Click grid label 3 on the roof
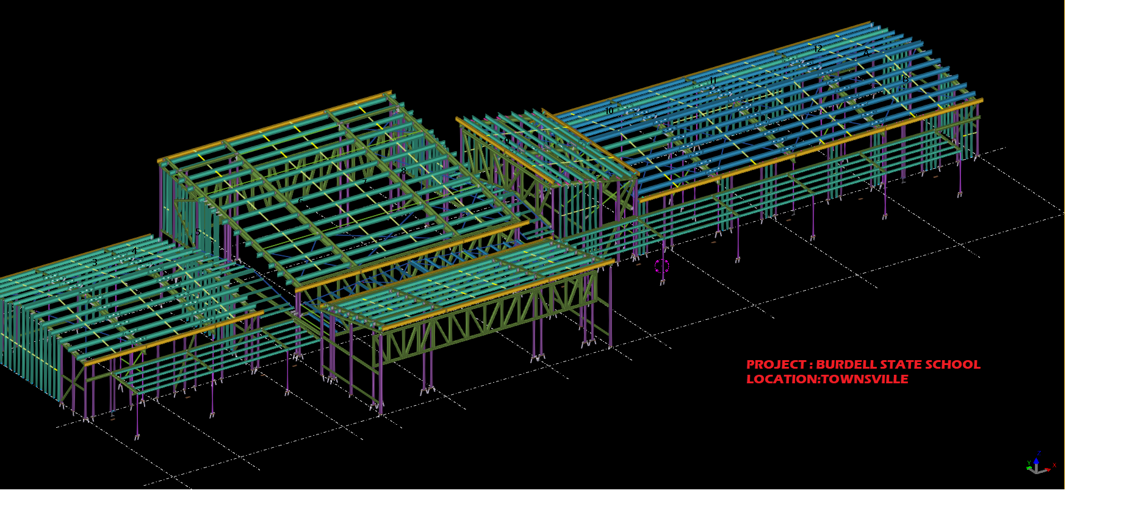This screenshot has width=1138, height=507. pyautogui.click(x=95, y=263)
